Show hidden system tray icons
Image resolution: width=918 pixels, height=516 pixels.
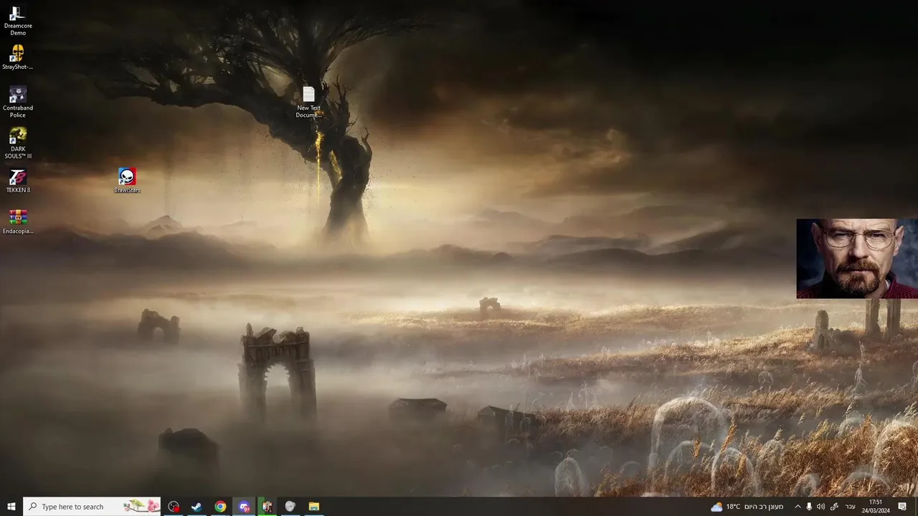798,507
